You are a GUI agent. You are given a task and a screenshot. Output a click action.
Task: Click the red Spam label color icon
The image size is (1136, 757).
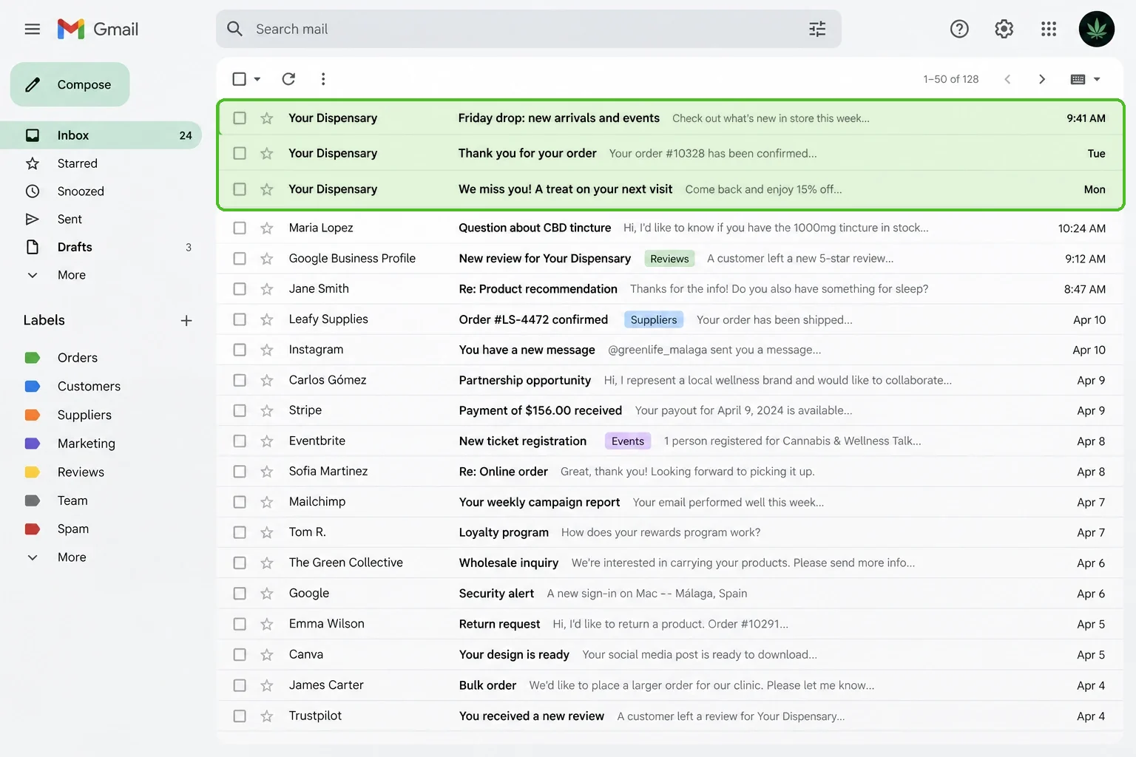(x=33, y=529)
